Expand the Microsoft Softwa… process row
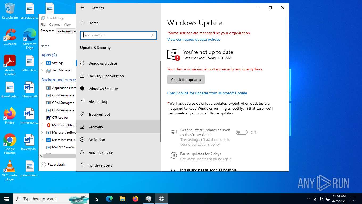Screen dimensions: 362x204 tap(42, 133)
